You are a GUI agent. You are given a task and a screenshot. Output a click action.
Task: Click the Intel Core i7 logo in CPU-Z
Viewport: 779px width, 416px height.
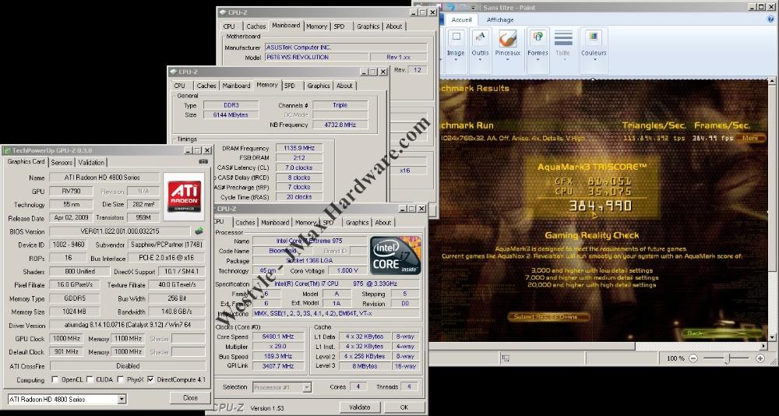396,256
